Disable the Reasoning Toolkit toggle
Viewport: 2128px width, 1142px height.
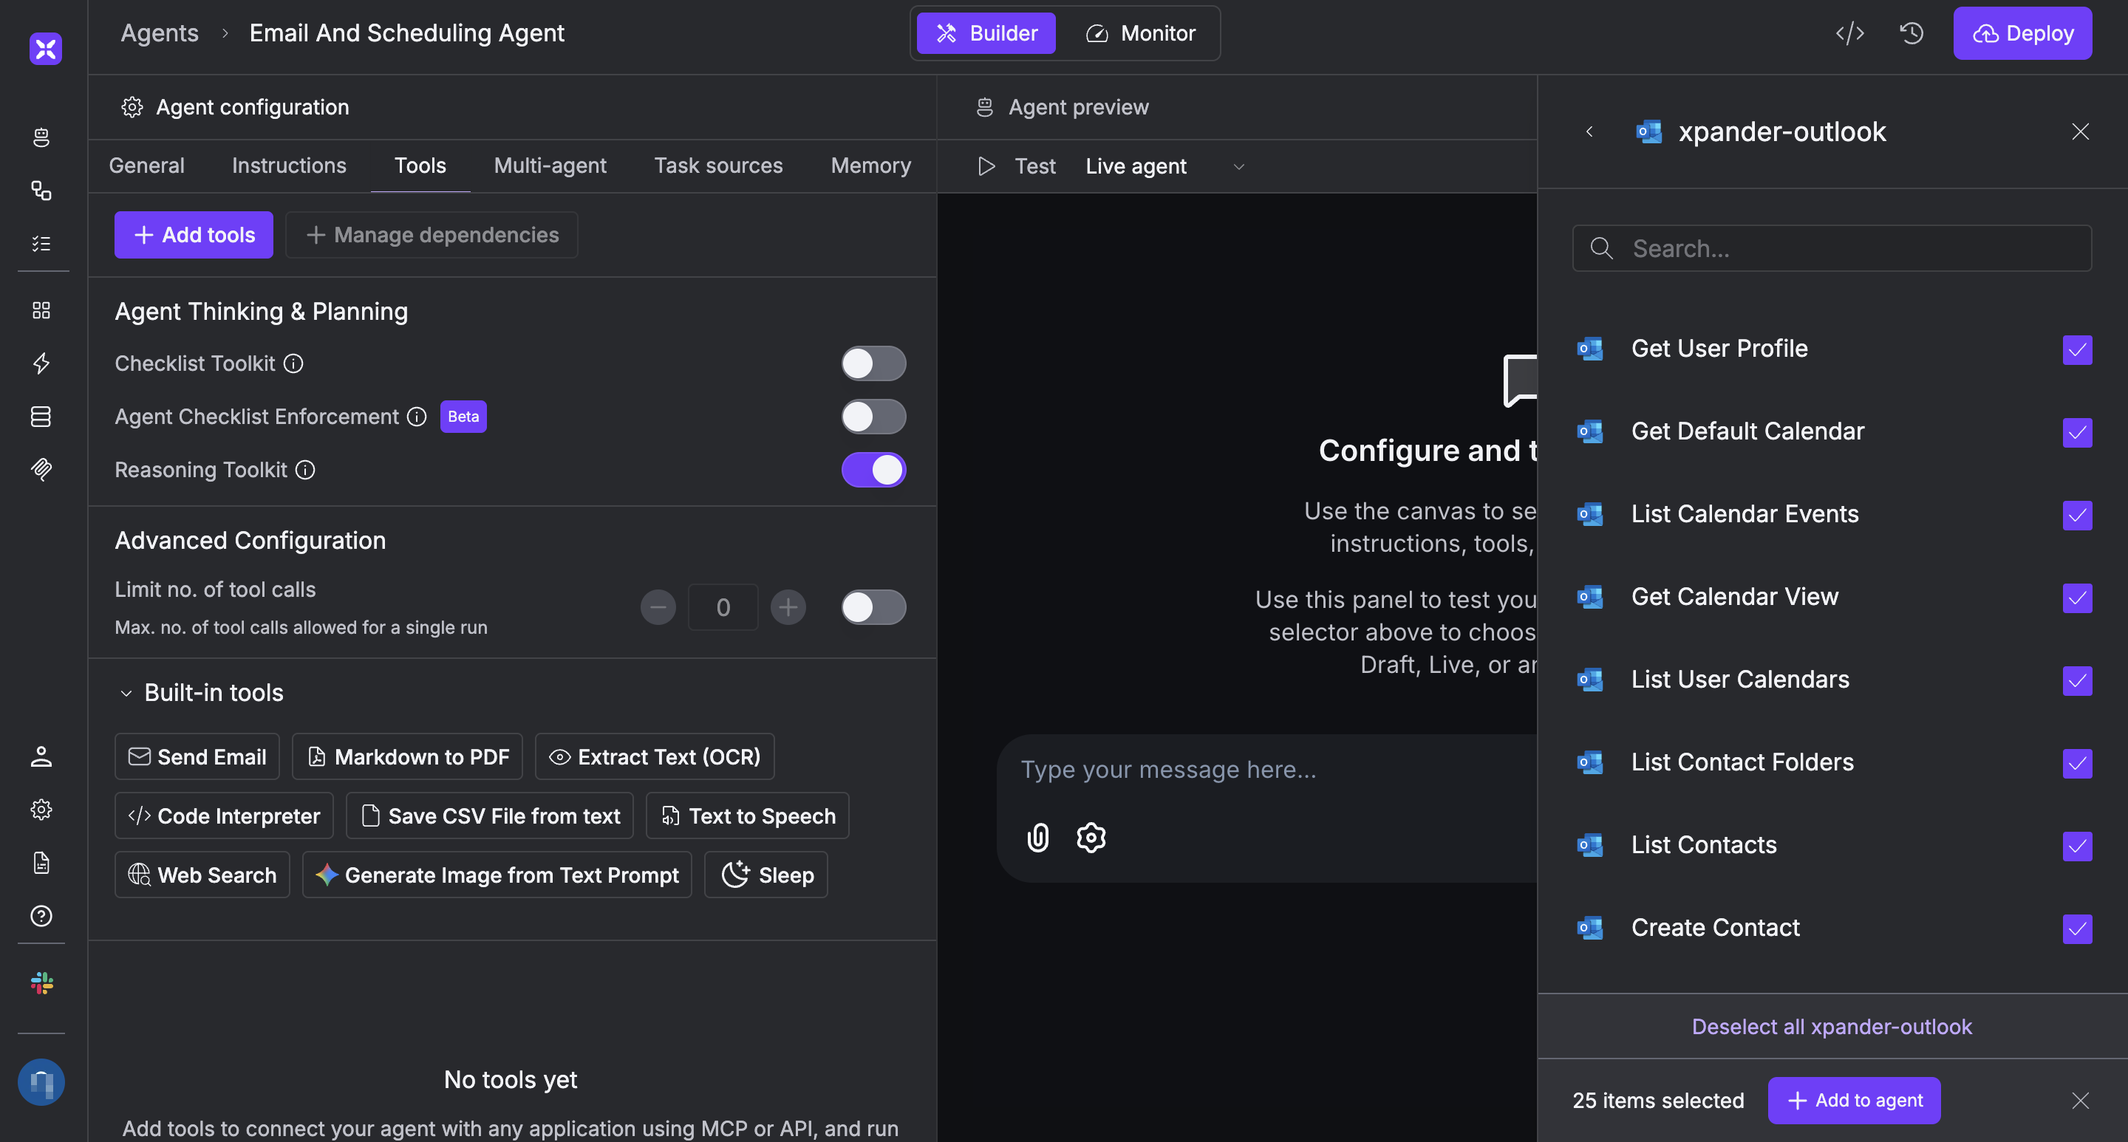pyautogui.click(x=873, y=470)
